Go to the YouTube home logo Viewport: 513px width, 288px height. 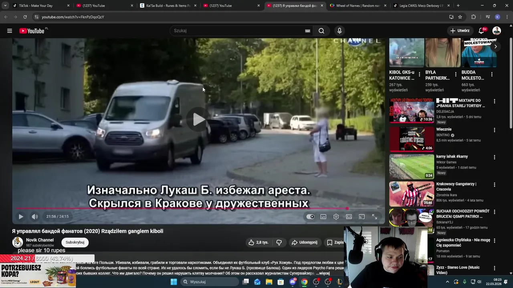click(x=32, y=31)
